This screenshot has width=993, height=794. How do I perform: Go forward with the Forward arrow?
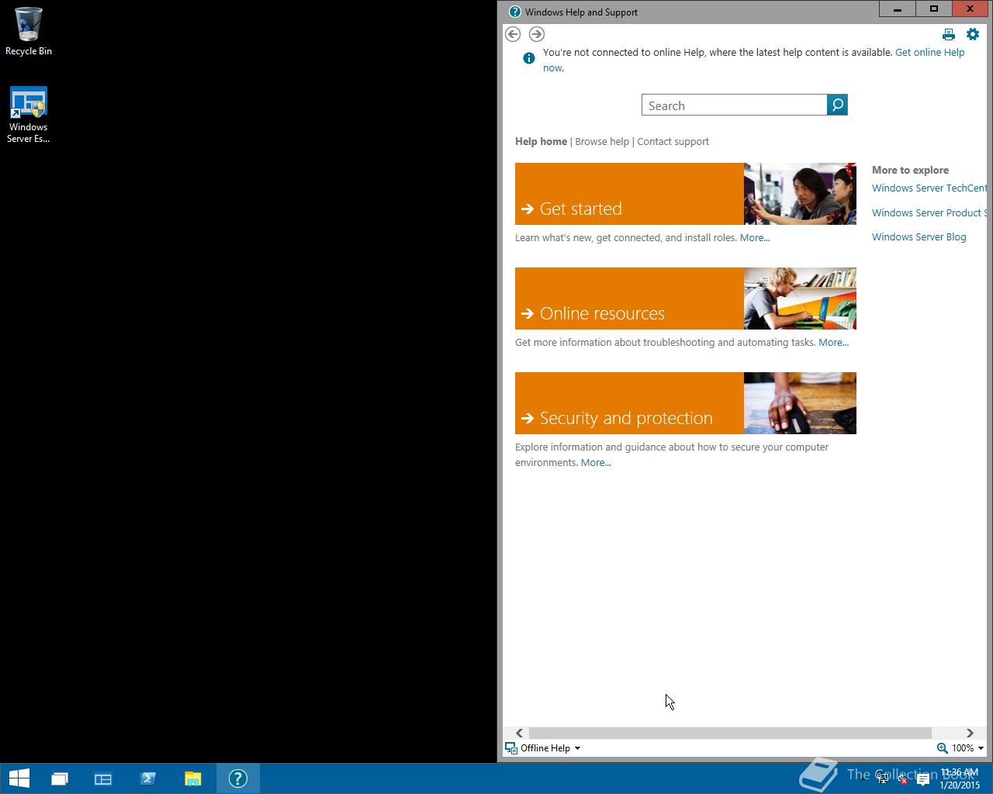coord(537,34)
